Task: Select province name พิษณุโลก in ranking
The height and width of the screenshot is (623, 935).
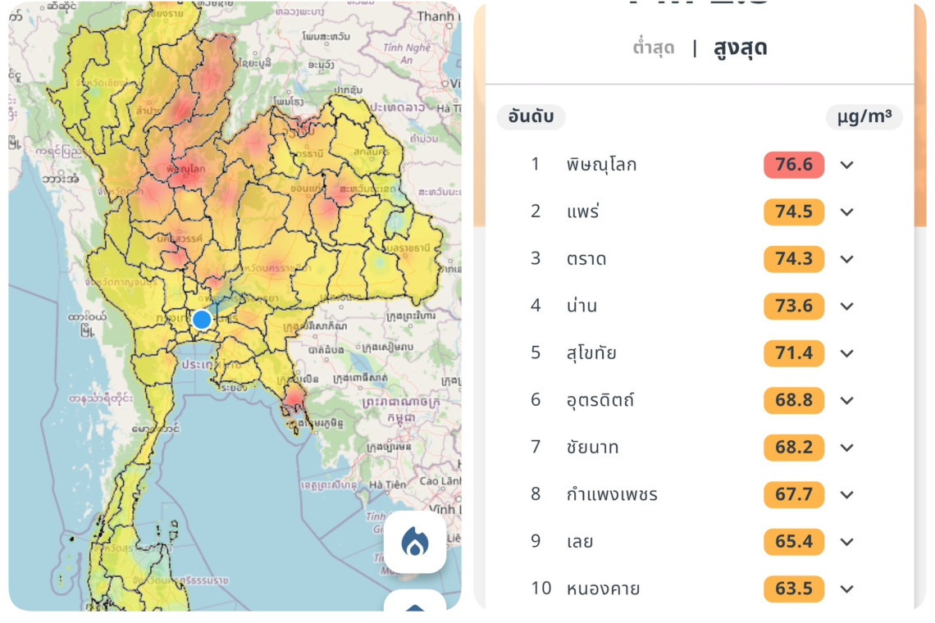Action: (601, 165)
